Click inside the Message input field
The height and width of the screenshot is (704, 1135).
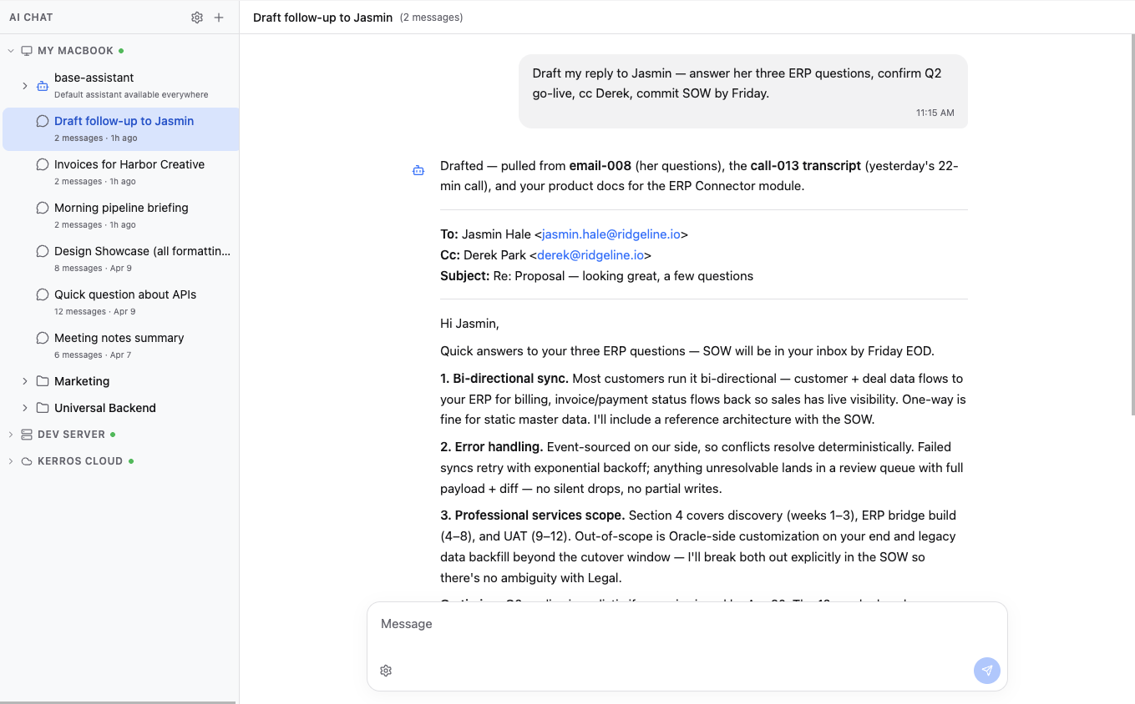687,624
